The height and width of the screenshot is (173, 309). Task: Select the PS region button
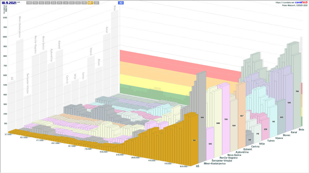pyautogui.click(x=59, y=3)
